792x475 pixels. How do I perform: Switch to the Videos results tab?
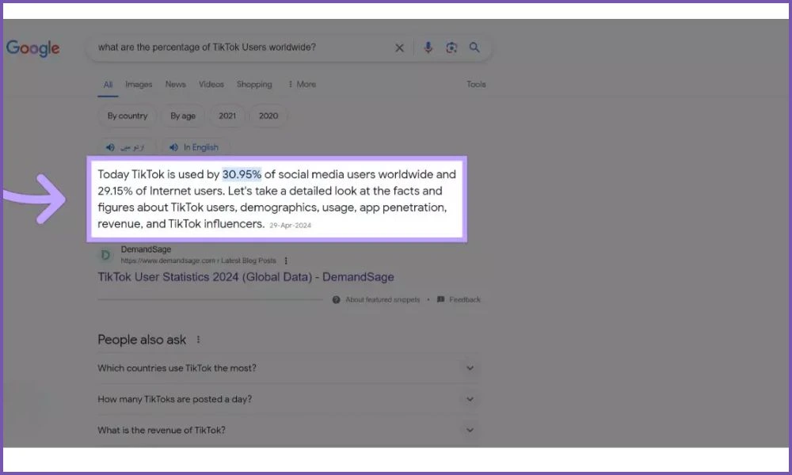coord(211,85)
